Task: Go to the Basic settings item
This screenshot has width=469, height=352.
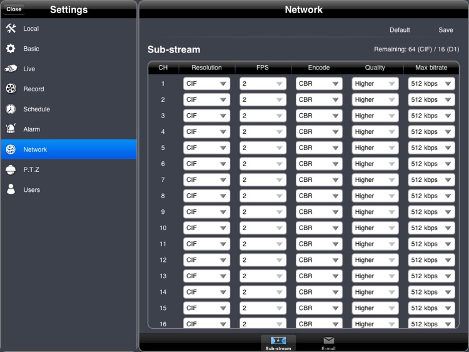Action: [69, 48]
